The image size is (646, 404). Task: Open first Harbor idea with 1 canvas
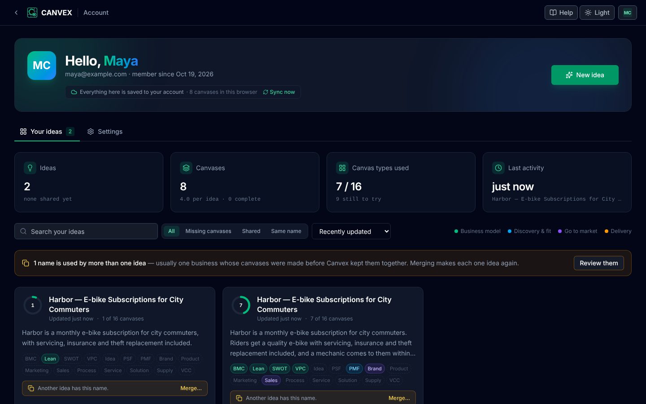click(x=116, y=304)
